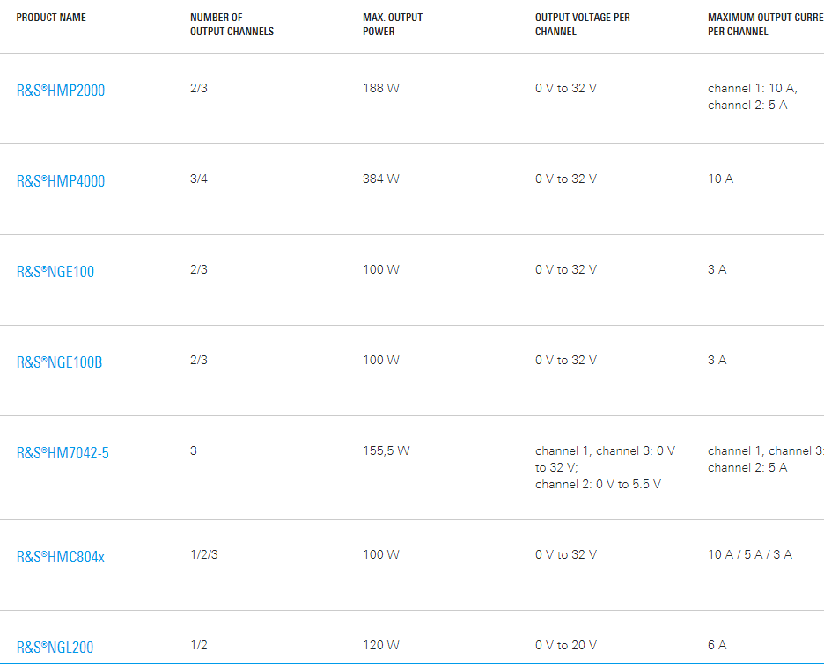Click the 0 V to 32 V cell for NGE100
Image resolution: width=824 pixels, height=666 pixels.
[x=566, y=269]
